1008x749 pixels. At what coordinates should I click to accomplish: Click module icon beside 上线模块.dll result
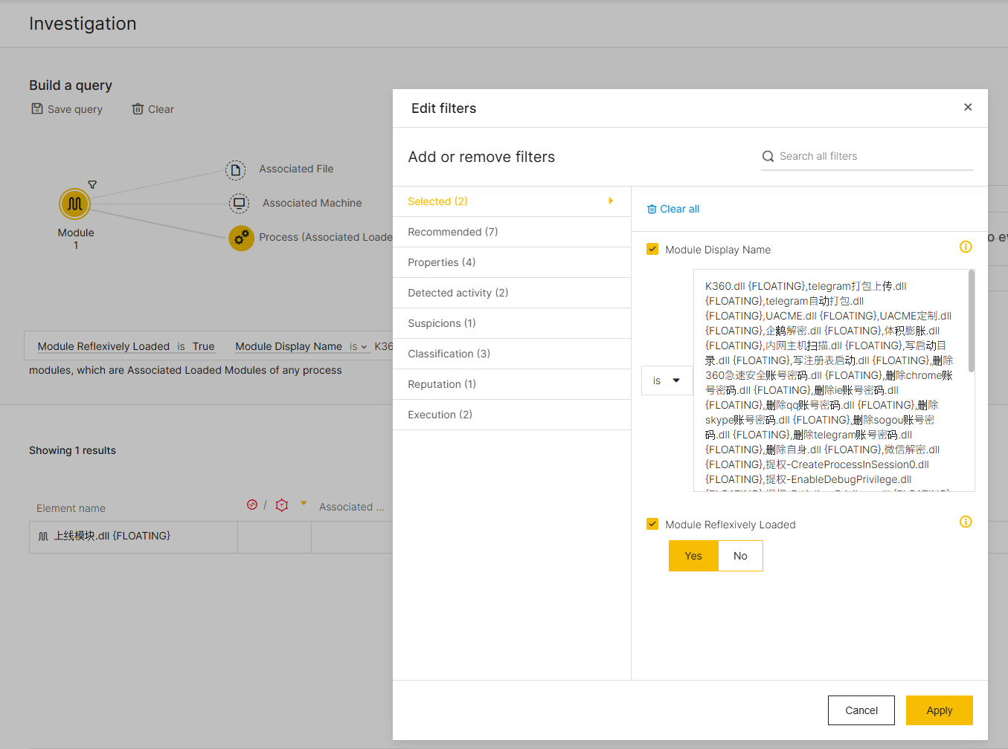coord(43,536)
